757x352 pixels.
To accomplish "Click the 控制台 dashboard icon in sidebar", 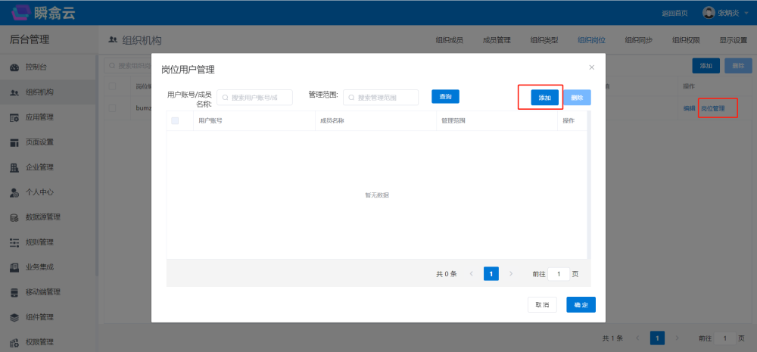I will (x=14, y=67).
